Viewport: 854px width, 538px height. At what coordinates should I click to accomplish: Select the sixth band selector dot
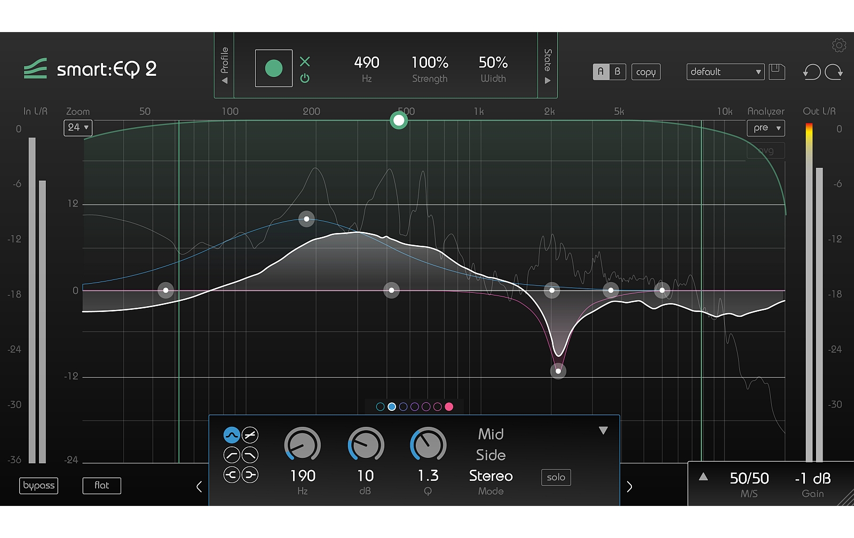coord(438,407)
